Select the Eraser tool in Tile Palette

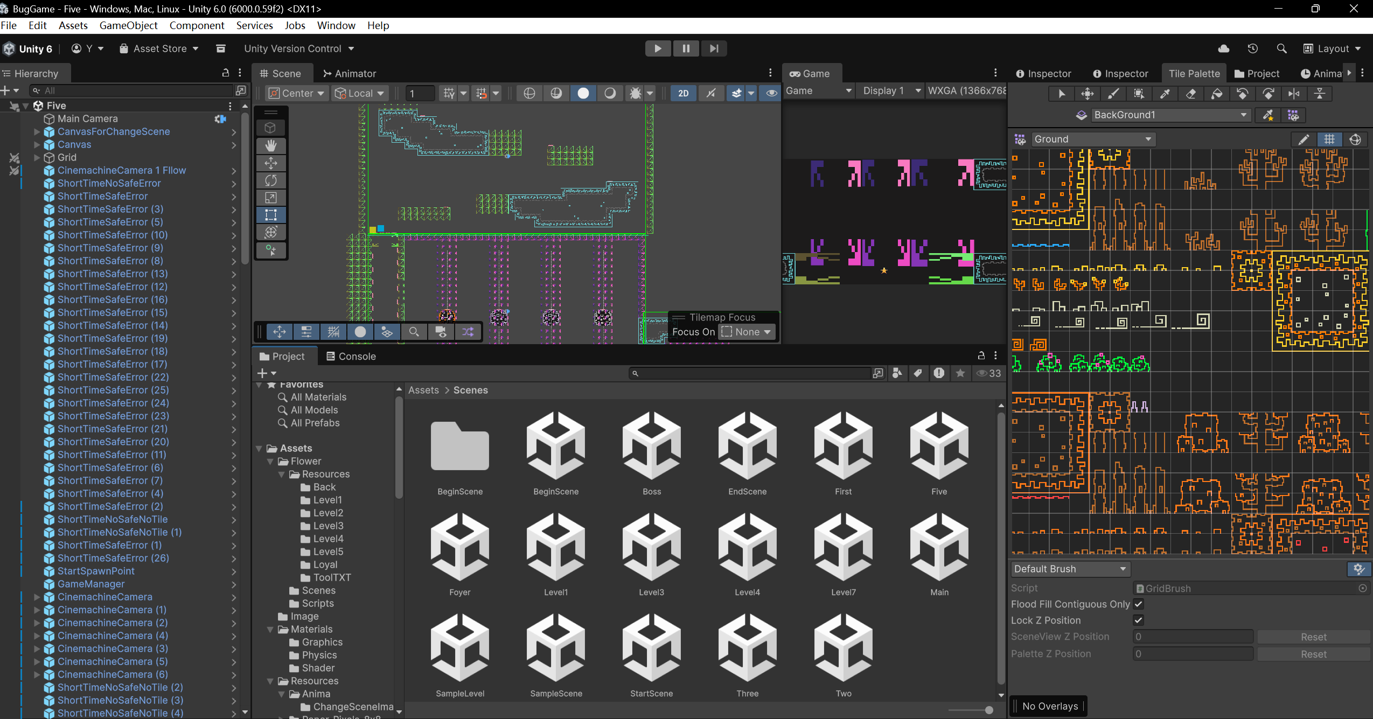click(1191, 94)
